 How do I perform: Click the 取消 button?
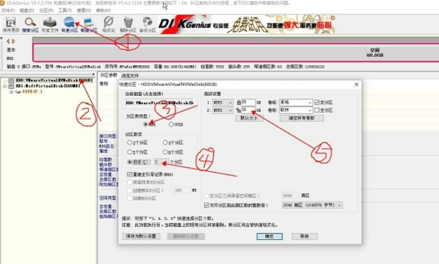click(x=304, y=236)
